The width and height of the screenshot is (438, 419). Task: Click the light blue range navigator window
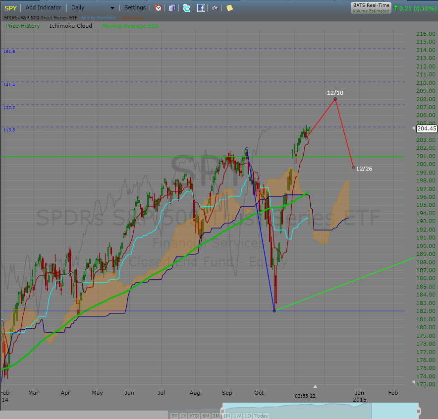coord(321,411)
